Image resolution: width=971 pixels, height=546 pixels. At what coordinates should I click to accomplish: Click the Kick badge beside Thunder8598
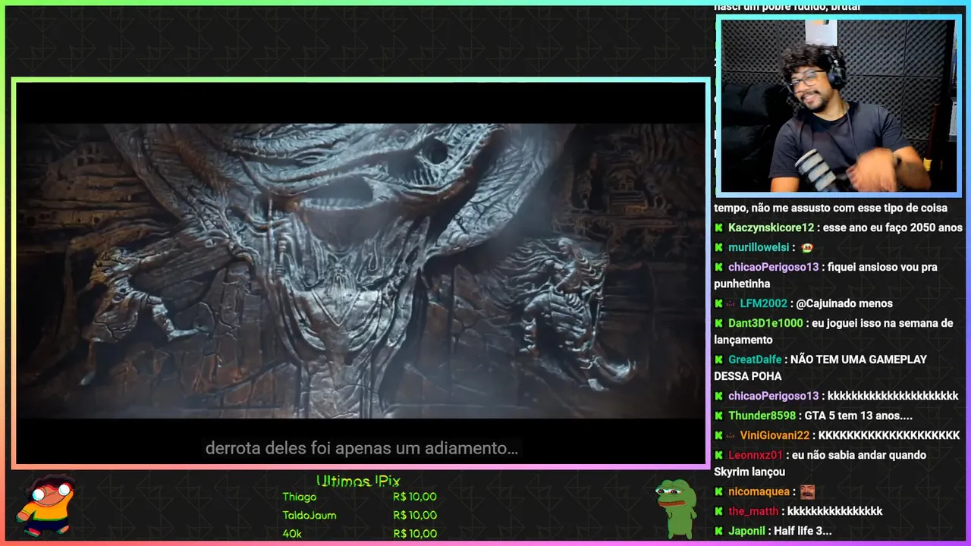[718, 416]
